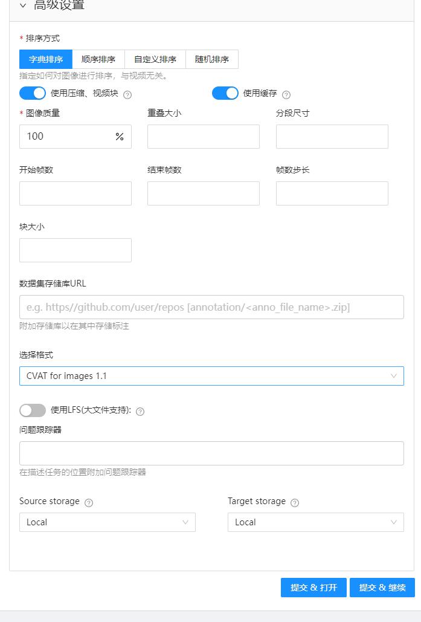Choose 随机排序 sorting method
Image resolution: width=421 pixels, height=622 pixels.
(x=211, y=59)
